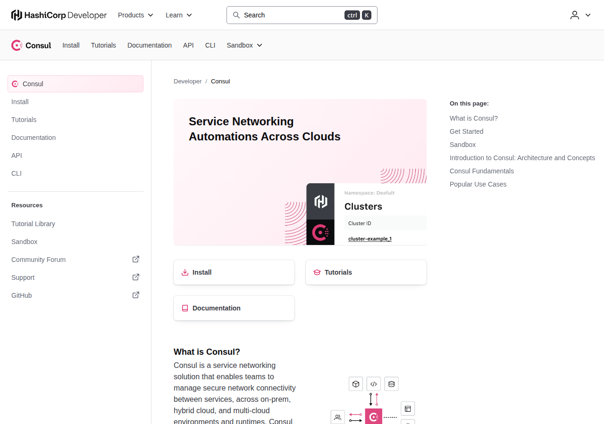The height and width of the screenshot is (424, 604).
Task: Click the GitHub external link icon
Action: click(136, 295)
